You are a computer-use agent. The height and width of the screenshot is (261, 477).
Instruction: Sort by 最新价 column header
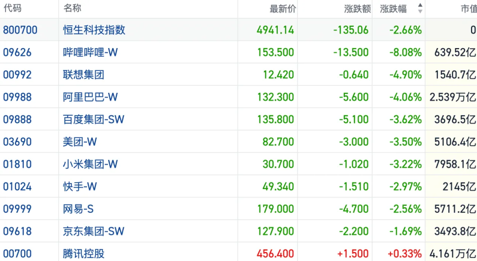(283, 9)
